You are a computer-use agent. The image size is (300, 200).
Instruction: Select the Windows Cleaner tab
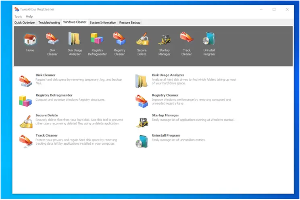point(75,22)
